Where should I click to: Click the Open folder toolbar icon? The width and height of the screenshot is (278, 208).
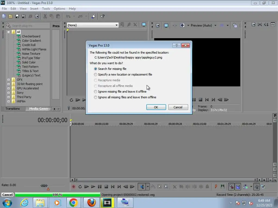(x=11, y=16)
